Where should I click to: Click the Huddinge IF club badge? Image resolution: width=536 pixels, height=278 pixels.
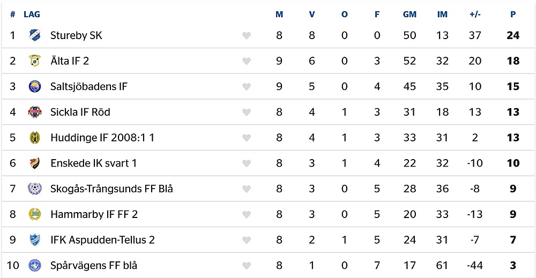(x=34, y=138)
